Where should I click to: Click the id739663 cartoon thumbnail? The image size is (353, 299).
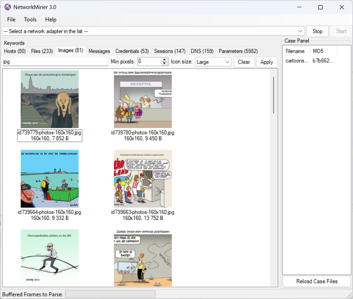point(143,179)
